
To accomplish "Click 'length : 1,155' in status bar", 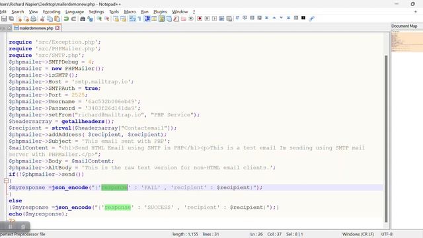I will coord(185,234).
